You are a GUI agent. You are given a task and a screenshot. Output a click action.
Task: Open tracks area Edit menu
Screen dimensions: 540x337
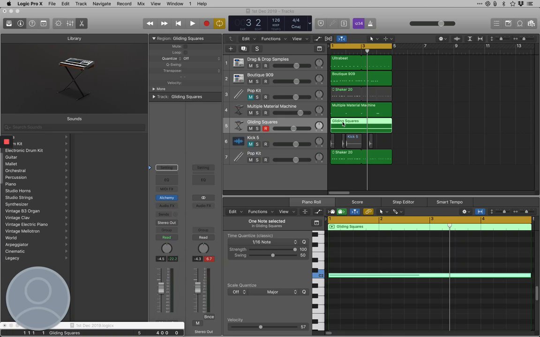tap(248, 39)
